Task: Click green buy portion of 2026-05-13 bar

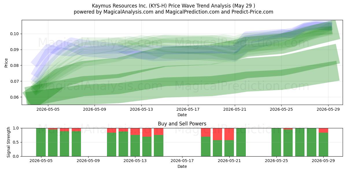Action: pyautogui.click(x=135, y=146)
